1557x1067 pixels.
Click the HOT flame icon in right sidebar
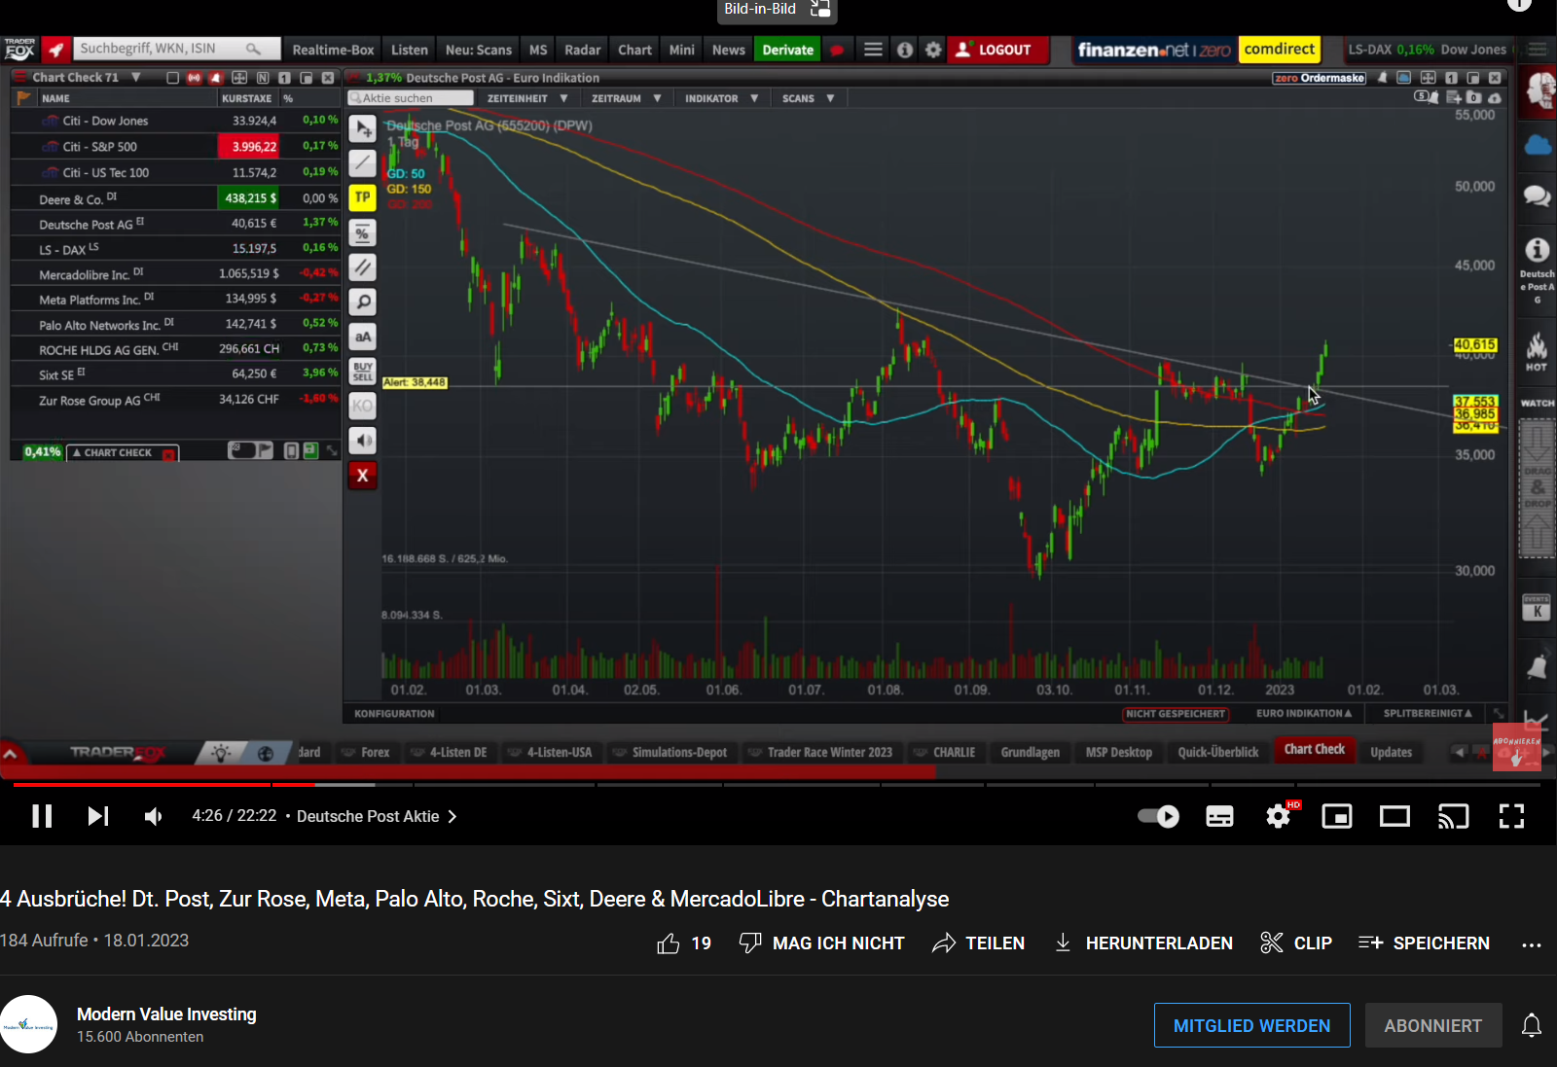(1537, 351)
